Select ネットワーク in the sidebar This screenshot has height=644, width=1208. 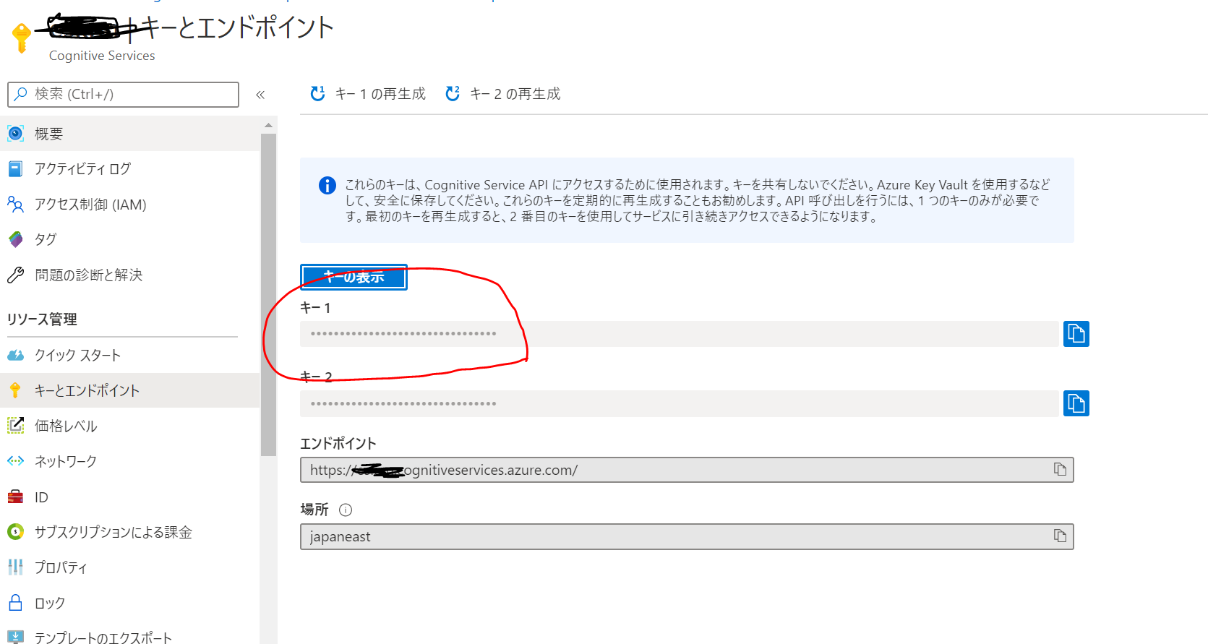tap(66, 461)
